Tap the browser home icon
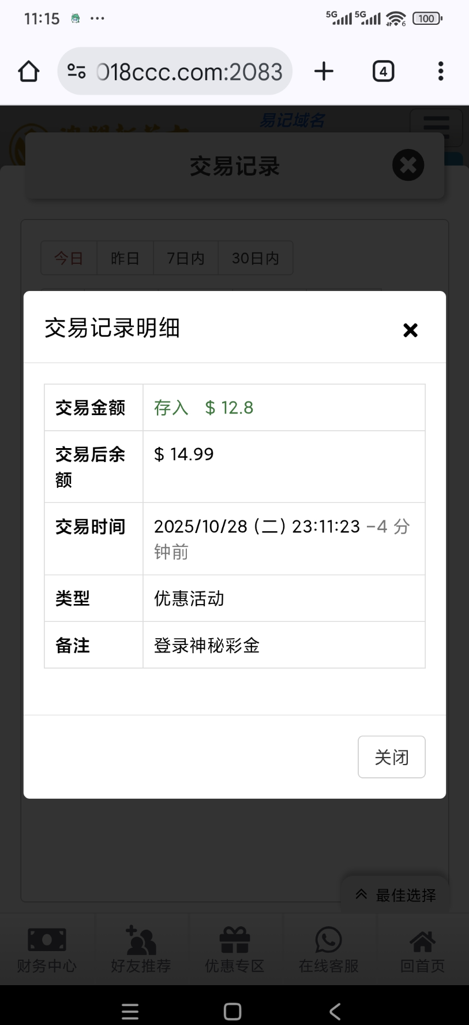This screenshot has width=469, height=1025. 29,72
